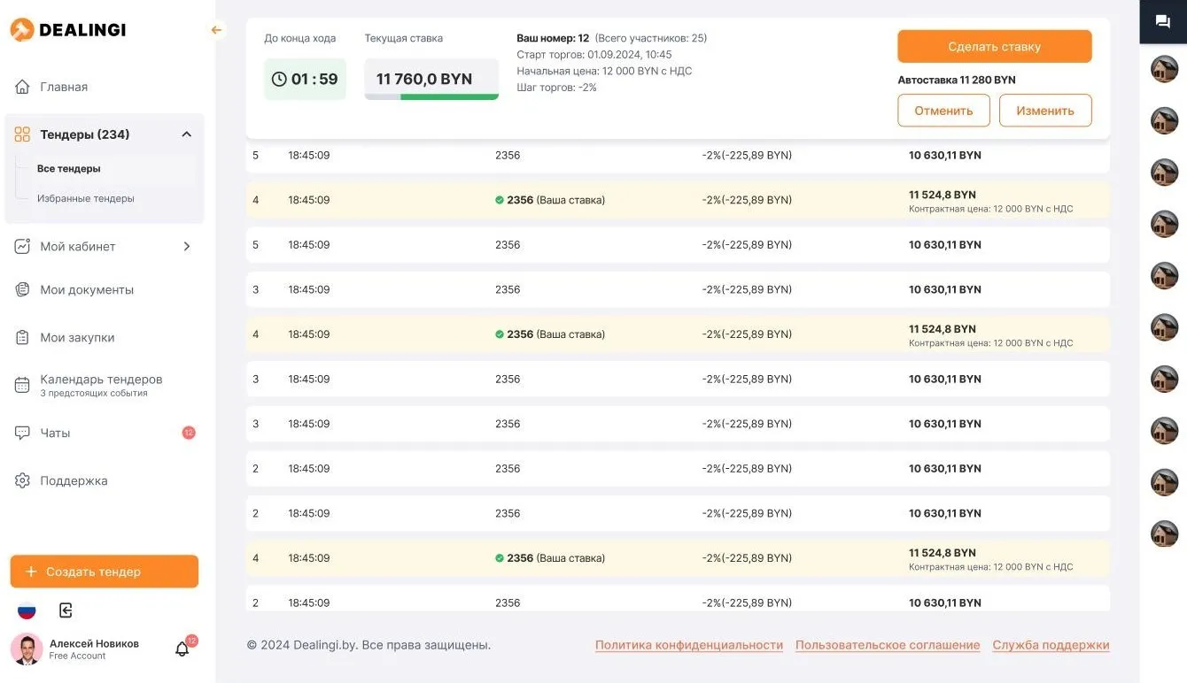Cancel the auto-bid with Отменить
This screenshot has height=683, width=1187.
point(944,111)
